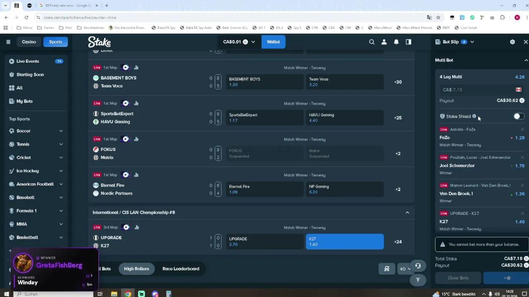Select the Sports tab
The image size is (529, 297).
pyautogui.click(x=55, y=42)
